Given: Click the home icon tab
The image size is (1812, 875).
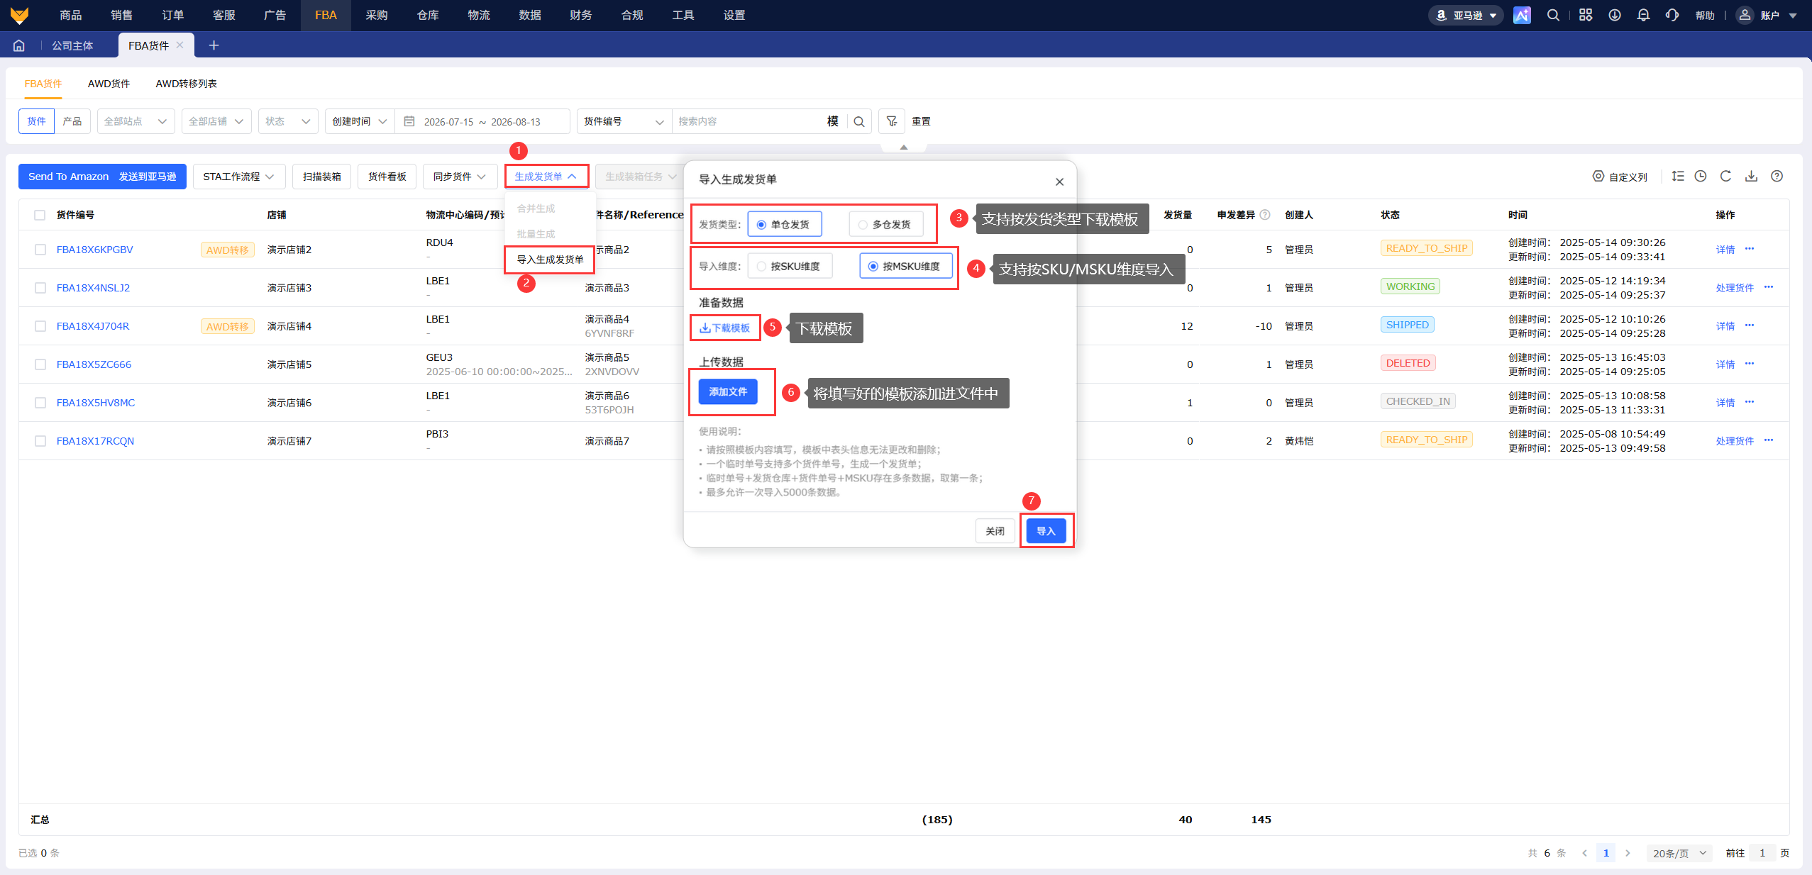Looking at the screenshot, I should [x=19, y=45].
